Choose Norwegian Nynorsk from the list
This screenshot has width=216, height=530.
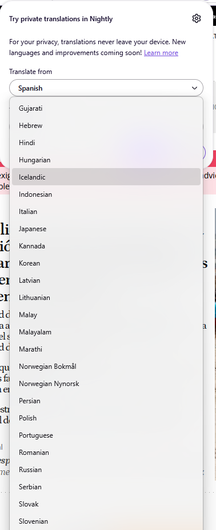click(x=106, y=384)
